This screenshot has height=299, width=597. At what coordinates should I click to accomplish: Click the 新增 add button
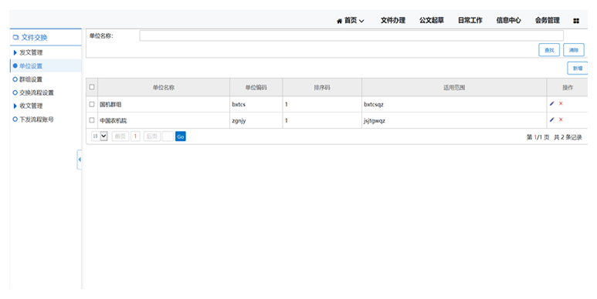pyautogui.click(x=578, y=69)
